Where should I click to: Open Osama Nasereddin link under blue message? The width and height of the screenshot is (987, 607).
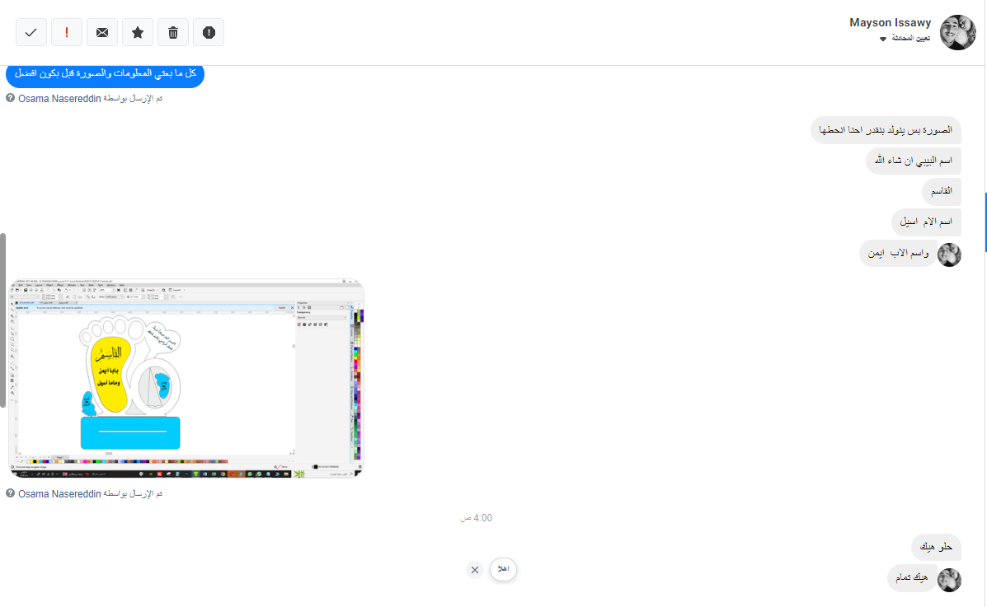(59, 98)
